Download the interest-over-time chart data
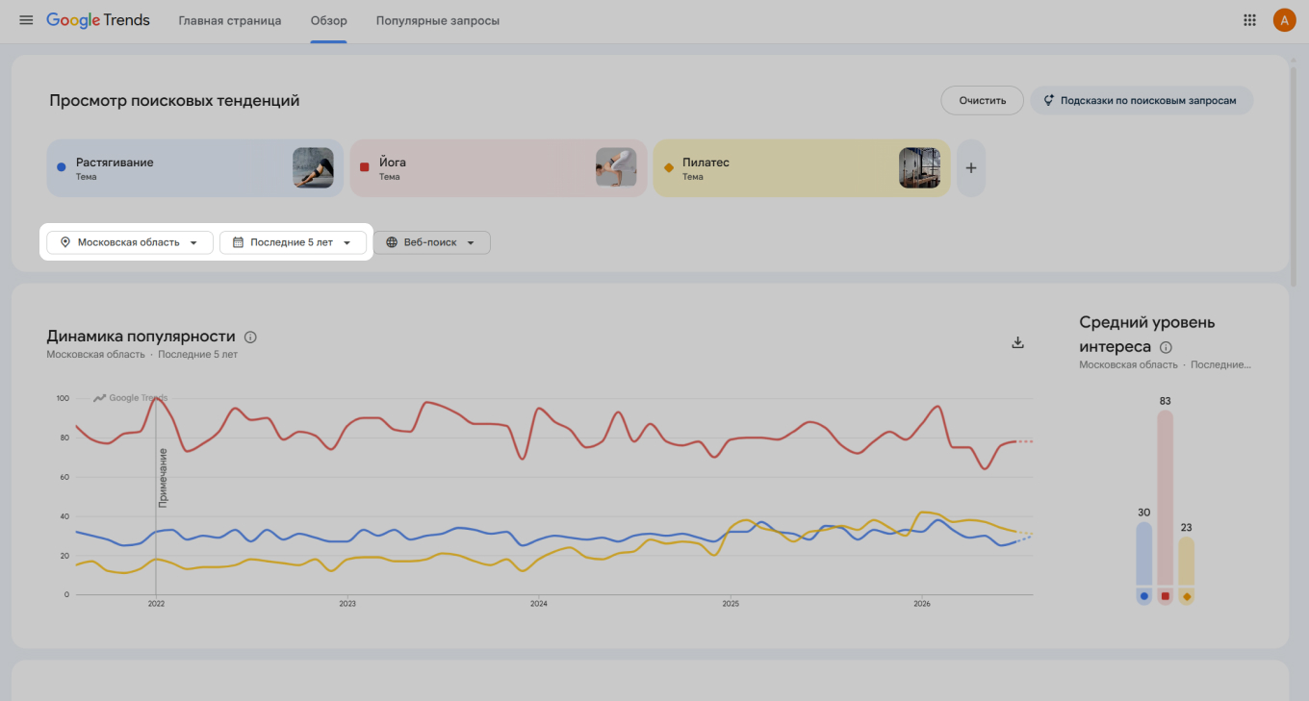 point(1017,343)
